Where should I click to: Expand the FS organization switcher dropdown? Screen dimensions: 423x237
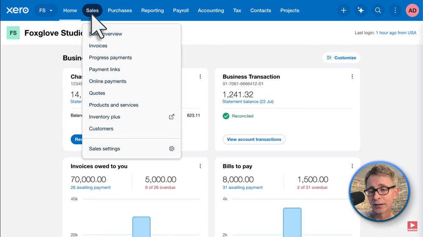pyautogui.click(x=46, y=11)
